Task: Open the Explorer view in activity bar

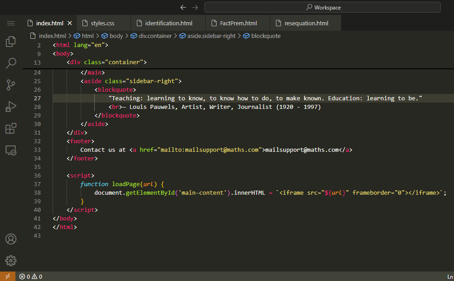Action: tap(11, 42)
